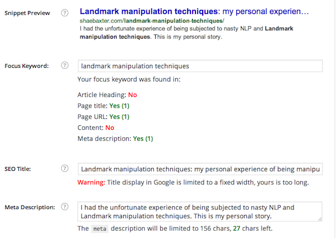
Task: Click the help icon beside Snippet Preview
Action: point(65,12)
